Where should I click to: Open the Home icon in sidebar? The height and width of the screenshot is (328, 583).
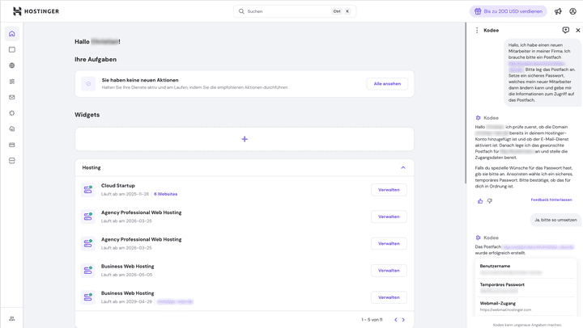(x=11, y=34)
